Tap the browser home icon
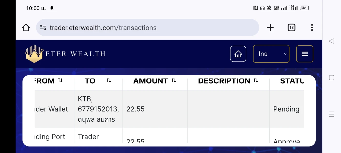341x153 pixels. (x=26, y=28)
